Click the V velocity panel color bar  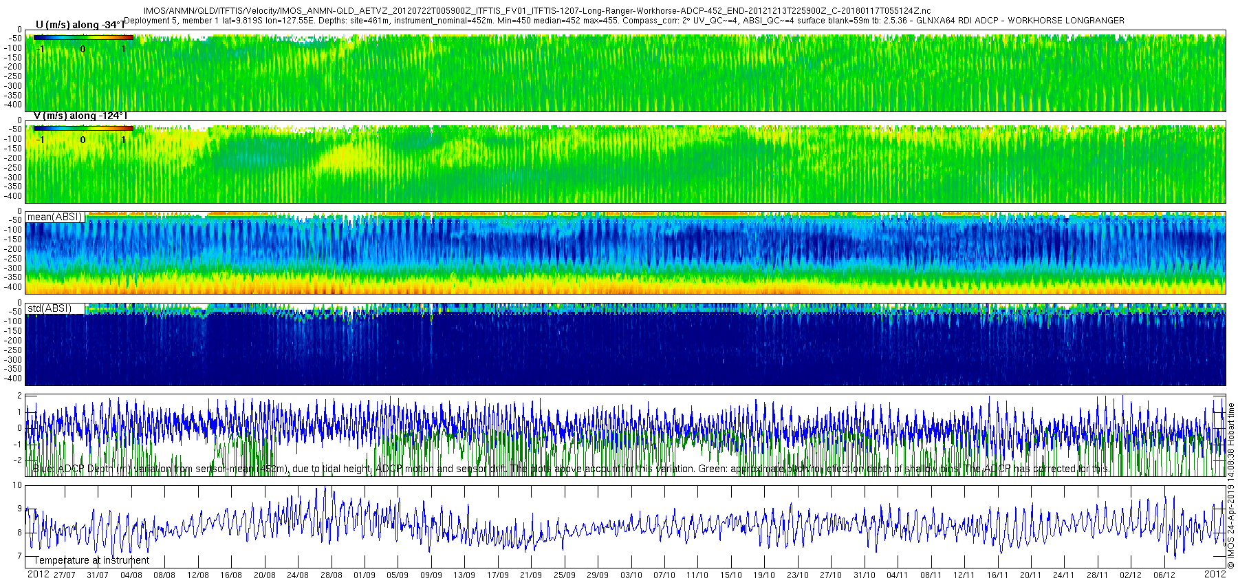pyautogui.click(x=83, y=128)
